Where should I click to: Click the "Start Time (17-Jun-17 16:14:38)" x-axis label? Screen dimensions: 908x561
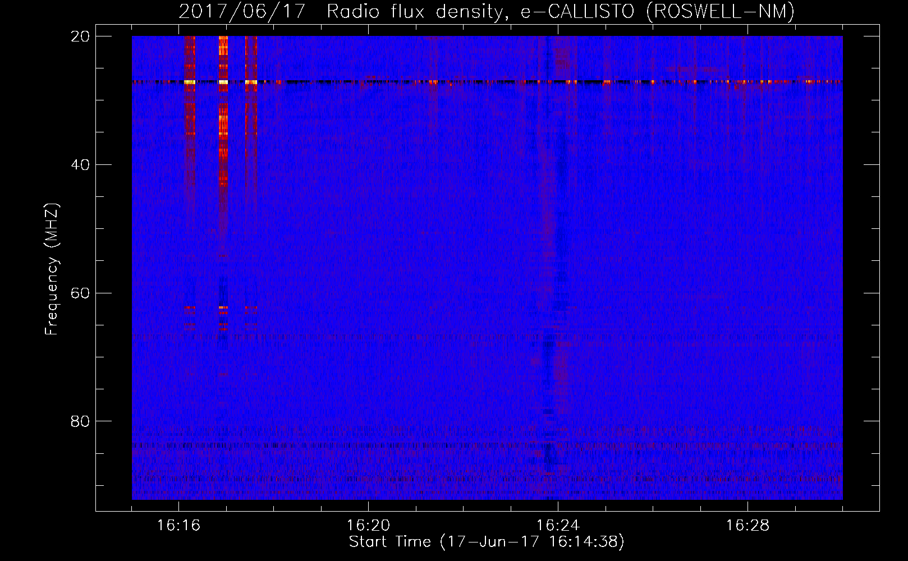[x=487, y=542]
